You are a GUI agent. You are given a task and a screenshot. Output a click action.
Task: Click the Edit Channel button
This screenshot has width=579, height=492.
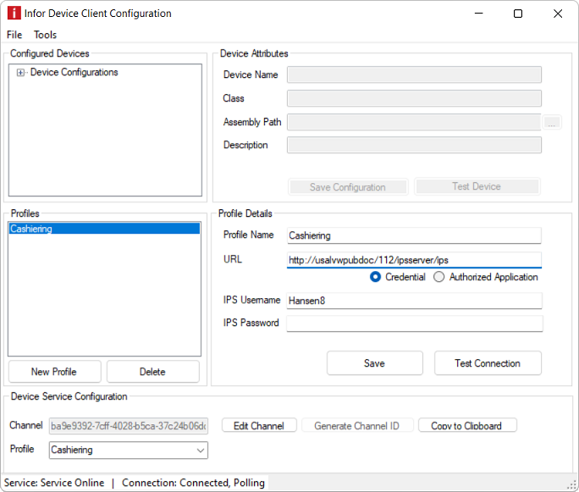click(259, 426)
